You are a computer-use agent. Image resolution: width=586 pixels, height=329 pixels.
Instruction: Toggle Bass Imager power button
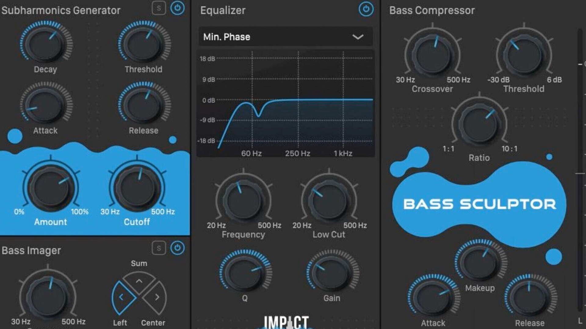point(177,248)
